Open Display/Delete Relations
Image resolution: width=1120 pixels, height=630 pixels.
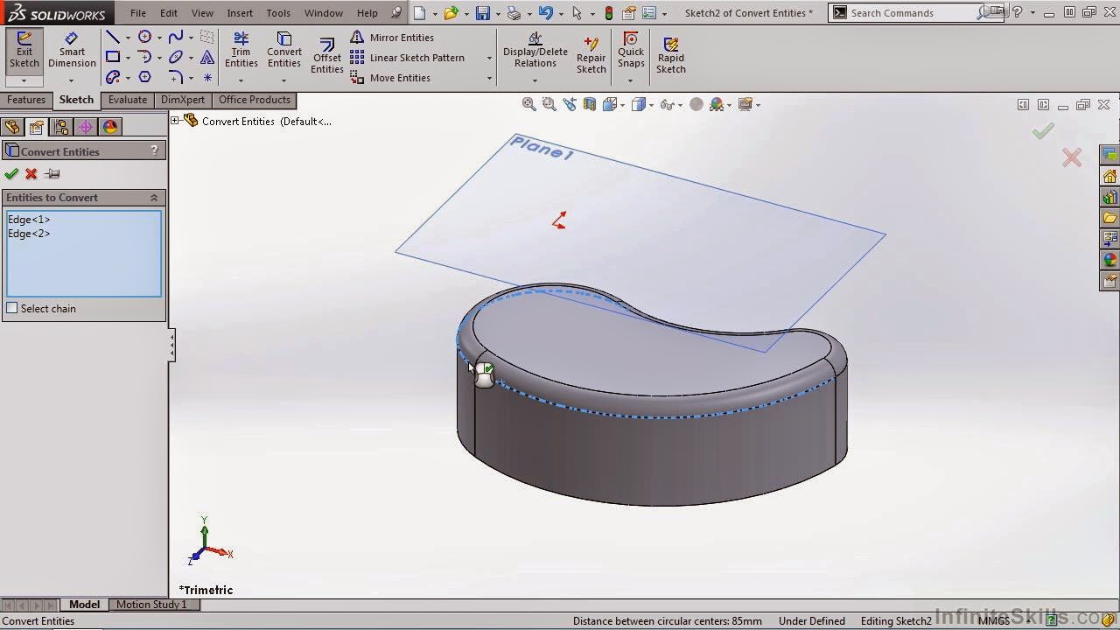(x=535, y=50)
